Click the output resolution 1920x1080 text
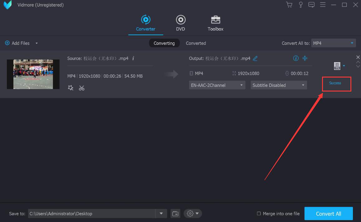Viewport: 361px width, 222px height. tap(248, 73)
